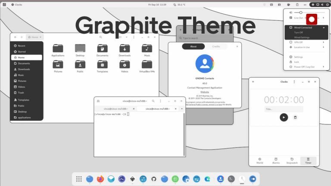Adjust the system volume slider

pos(309,12)
